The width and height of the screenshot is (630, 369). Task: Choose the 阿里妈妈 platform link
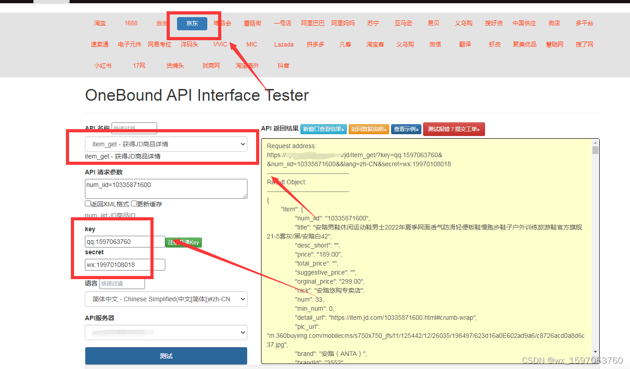pyautogui.click(x=343, y=23)
